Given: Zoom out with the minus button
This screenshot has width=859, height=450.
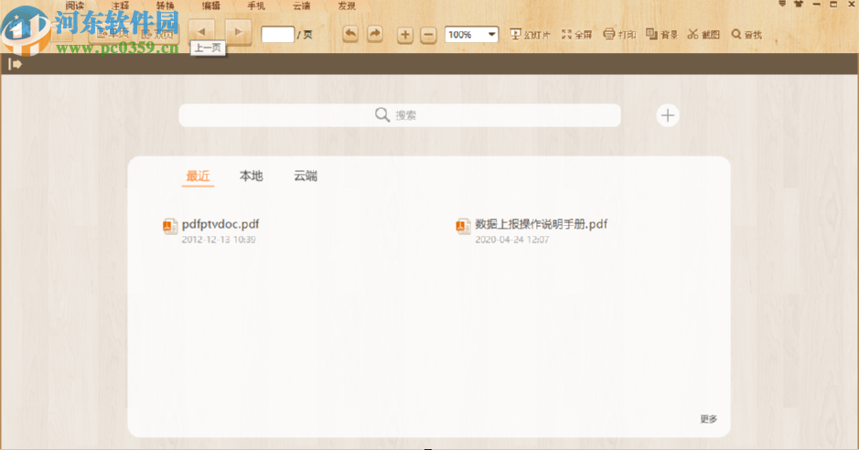Looking at the screenshot, I should 428,35.
